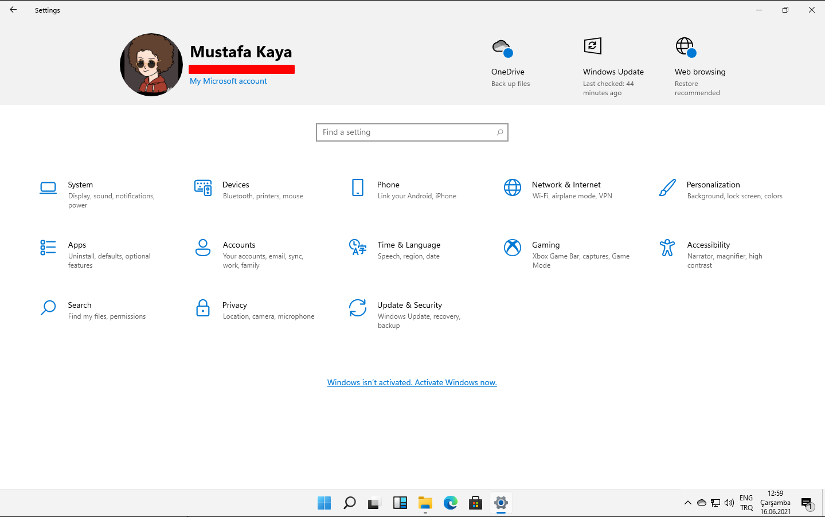
Task: Click 'Speech, region, date' description
Action: pyautogui.click(x=409, y=256)
